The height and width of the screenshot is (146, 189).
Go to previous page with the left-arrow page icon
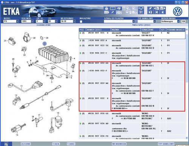[x=156, y=8]
